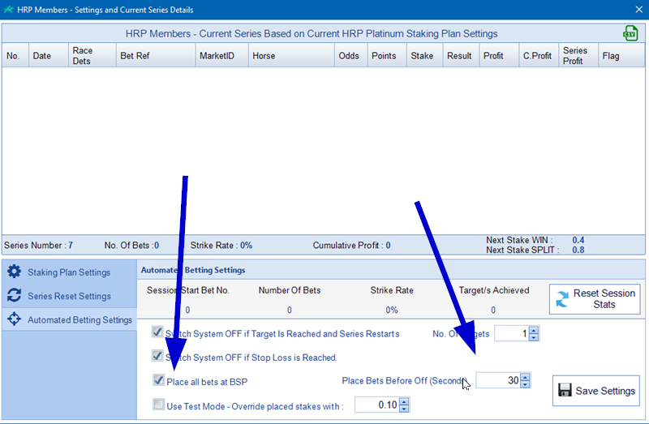This screenshot has height=424, width=649.
Task: Click the Automated Betting Settings crosshair icon
Action: (14, 319)
